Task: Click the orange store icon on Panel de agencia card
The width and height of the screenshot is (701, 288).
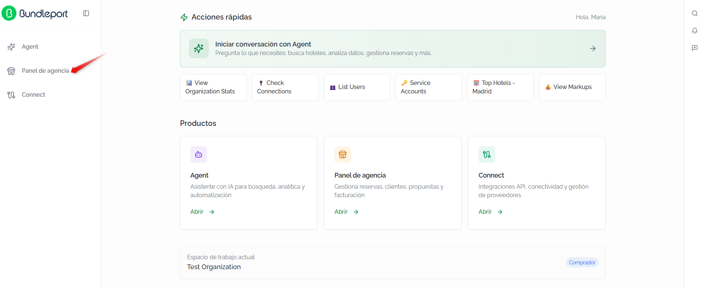Action: click(343, 154)
